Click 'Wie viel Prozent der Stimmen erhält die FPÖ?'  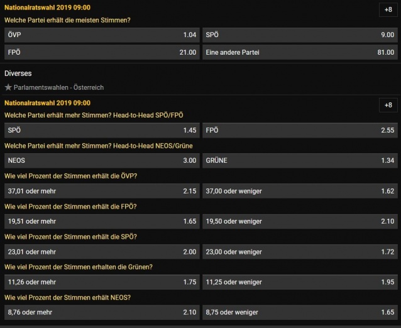70,207
